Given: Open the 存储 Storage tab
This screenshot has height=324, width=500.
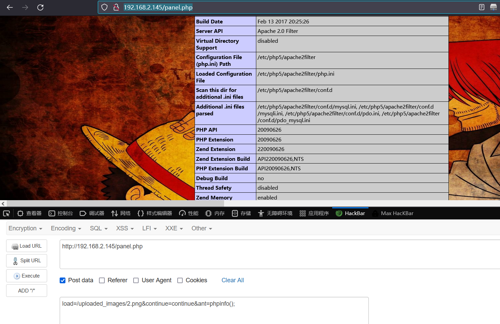Looking at the screenshot, I should (x=241, y=213).
